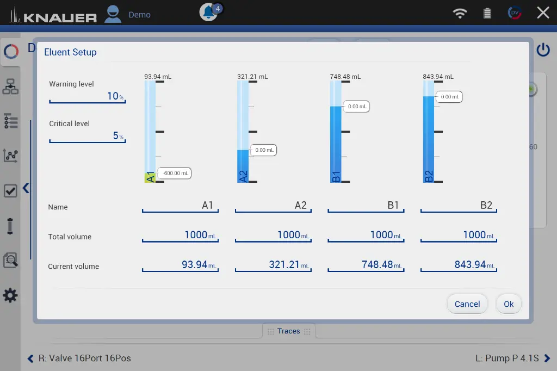The image size is (557, 371).
Task: Open the Demo user profile icon
Action: click(x=113, y=14)
